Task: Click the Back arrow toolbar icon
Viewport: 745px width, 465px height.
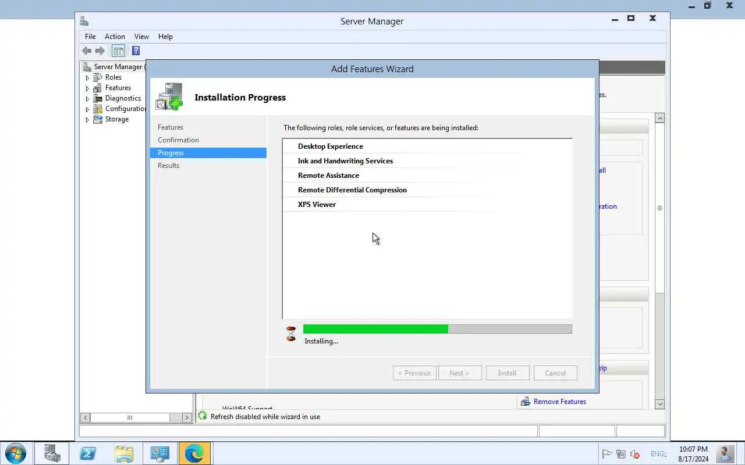Action: coord(87,51)
